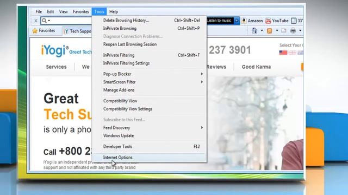Open the File menu
Screen dimensions: 348x195
[x=39, y=11]
